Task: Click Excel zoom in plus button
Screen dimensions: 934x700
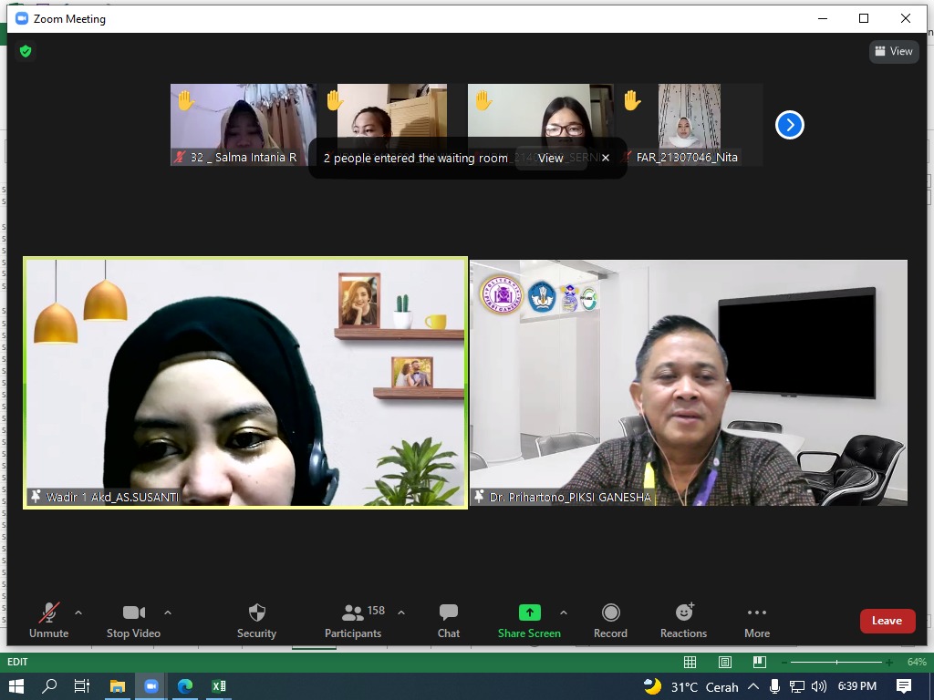Action: point(889,662)
